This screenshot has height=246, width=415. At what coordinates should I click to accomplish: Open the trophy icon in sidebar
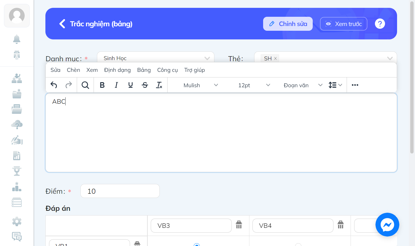[17, 171]
